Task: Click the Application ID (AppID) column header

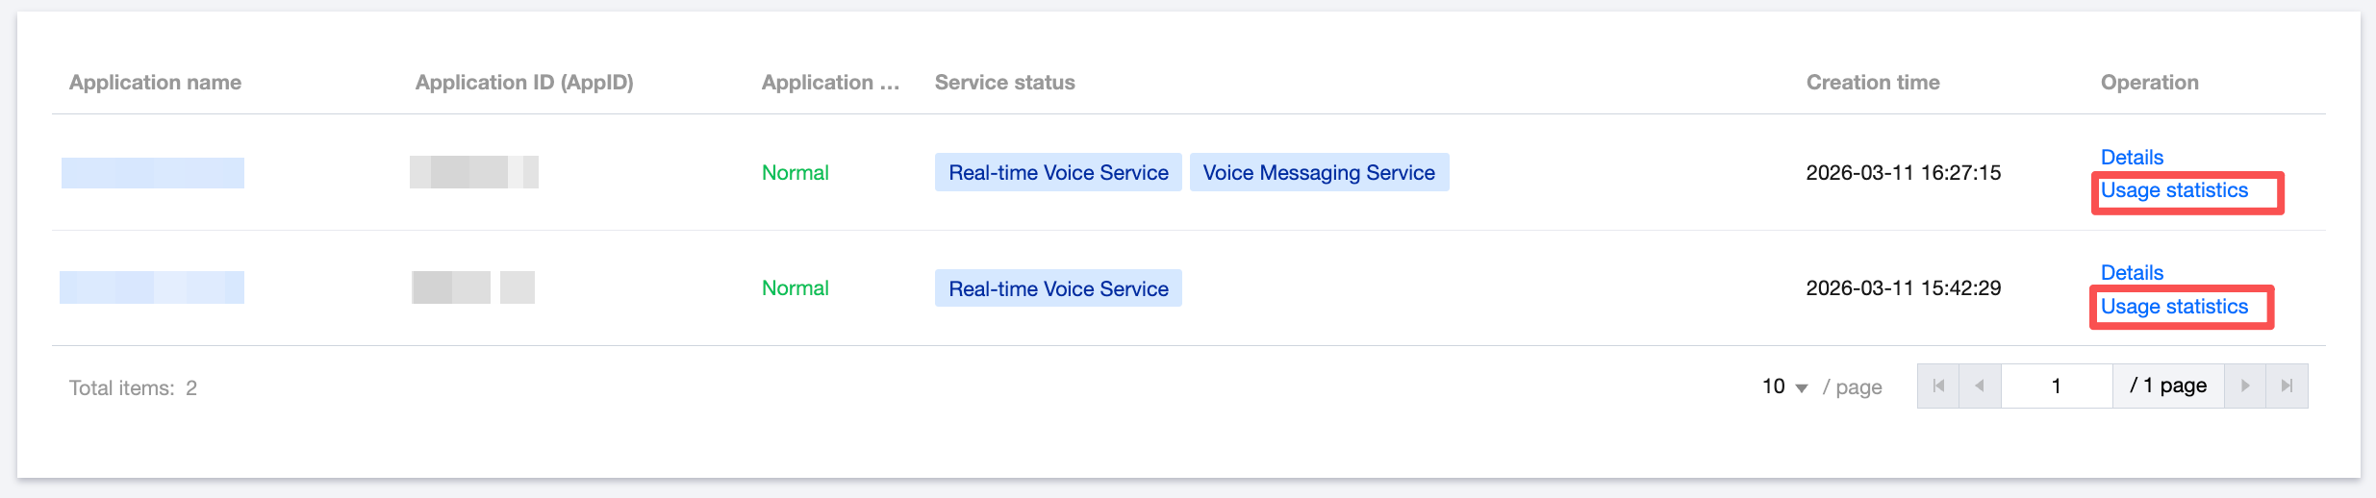Action: [x=524, y=83]
